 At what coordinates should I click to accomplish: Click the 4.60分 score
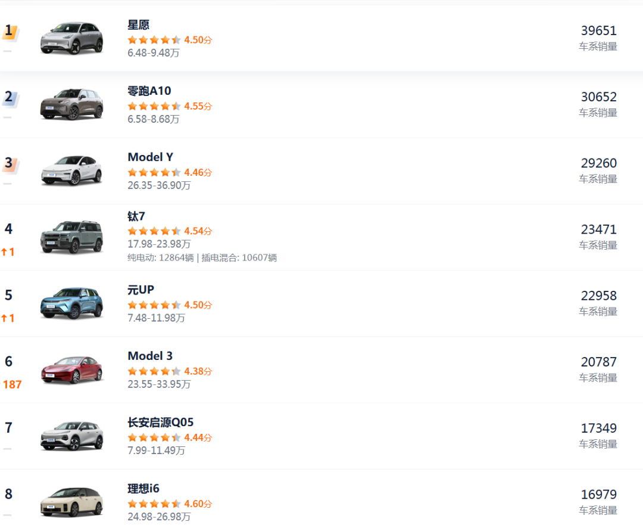(198, 504)
